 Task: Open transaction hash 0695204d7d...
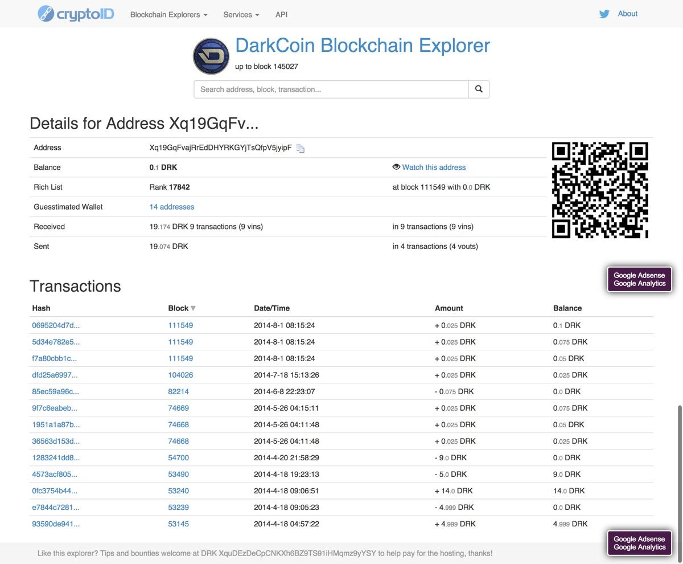point(56,325)
